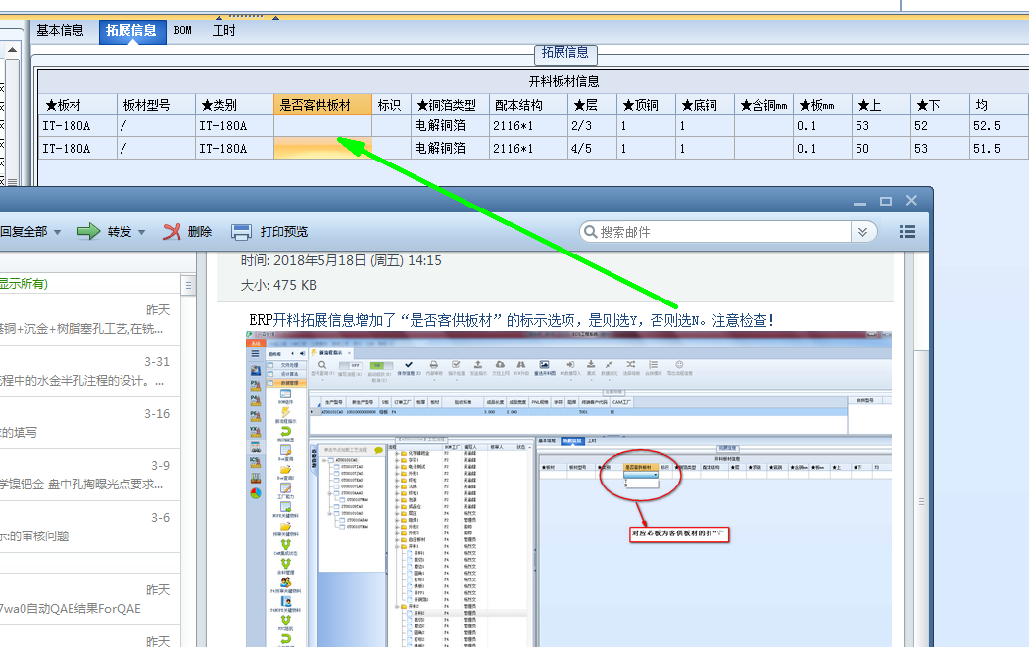The height and width of the screenshot is (647, 1029).
Task: Click the 板材型号 column header
Action: (x=156, y=105)
